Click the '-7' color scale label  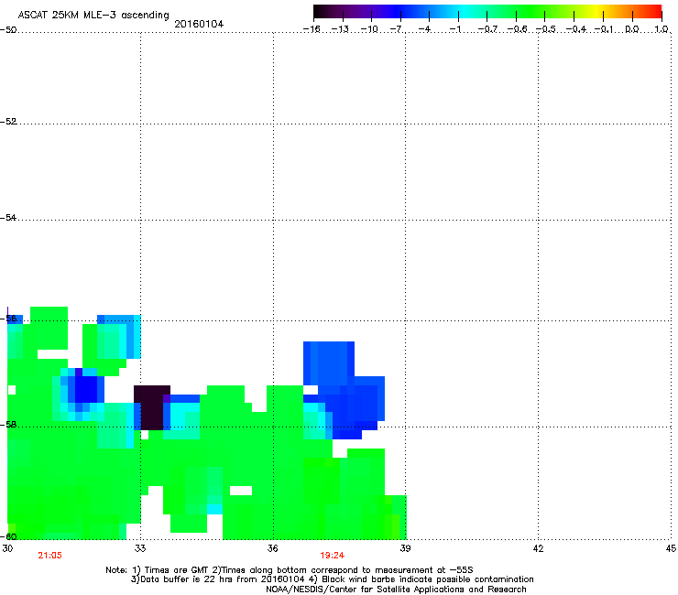396,29
